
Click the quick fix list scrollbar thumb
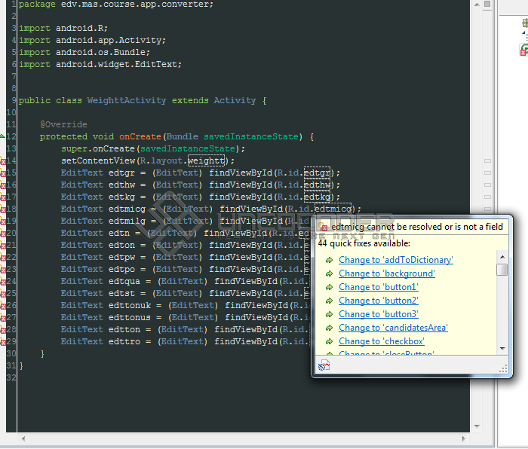(x=502, y=270)
